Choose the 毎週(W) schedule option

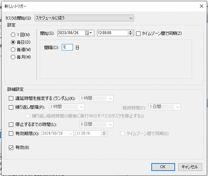pyautogui.click(x=13, y=50)
